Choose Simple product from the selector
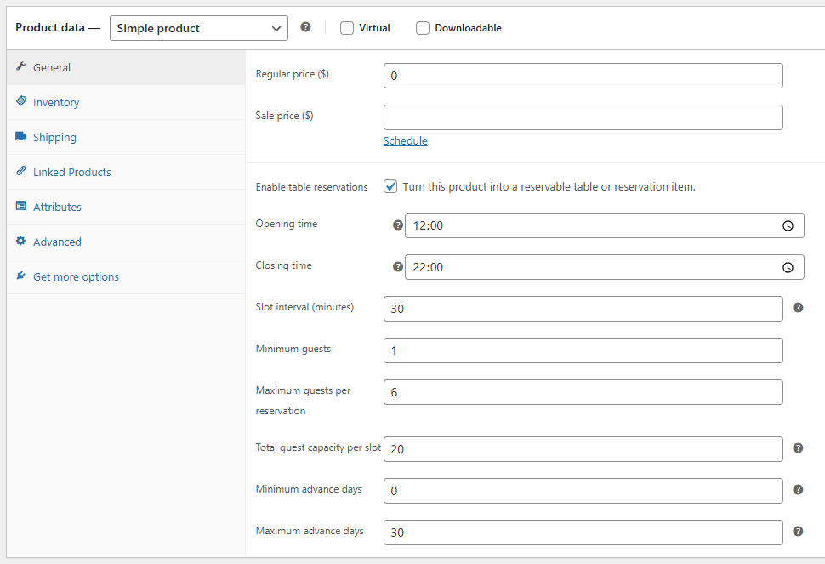 pyautogui.click(x=198, y=27)
